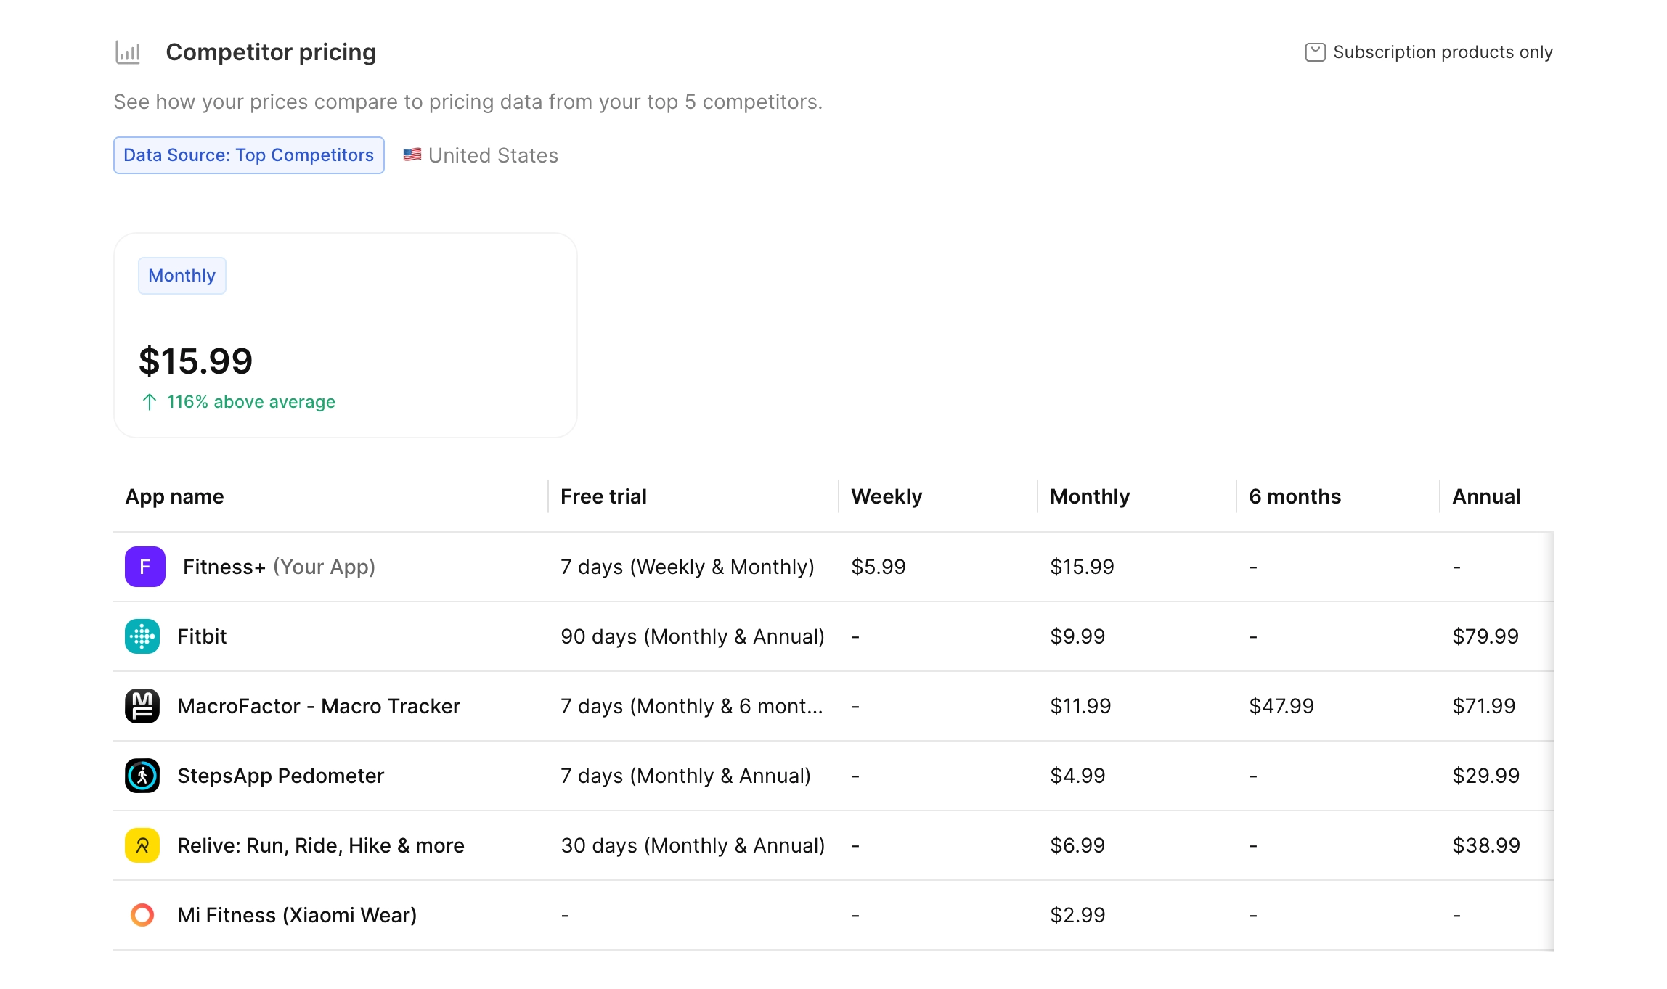The height and width of the screenshot is (989, 1667).
Task: Open the United States country selector
Action: (x=480, y=155)
